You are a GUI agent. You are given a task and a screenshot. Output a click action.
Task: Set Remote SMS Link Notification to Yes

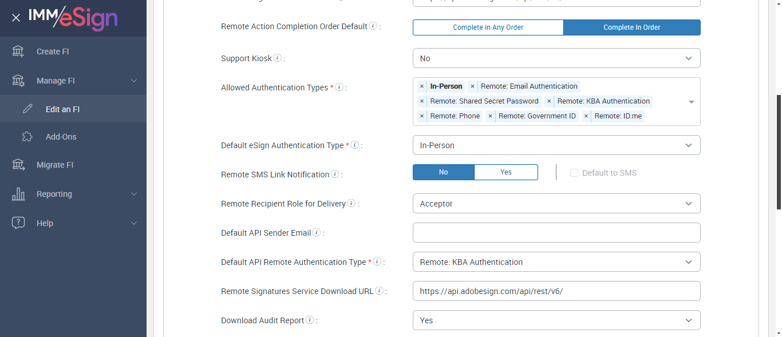click(x=506, y=172)
